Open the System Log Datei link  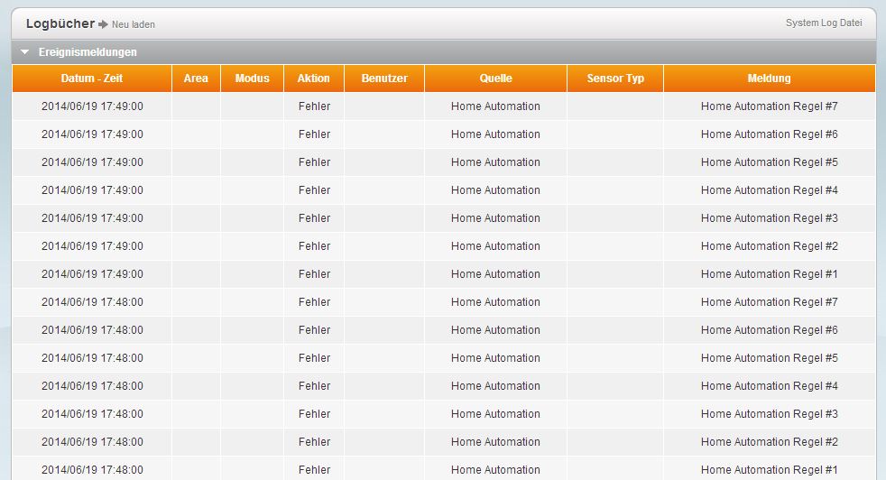pos(823,23)
